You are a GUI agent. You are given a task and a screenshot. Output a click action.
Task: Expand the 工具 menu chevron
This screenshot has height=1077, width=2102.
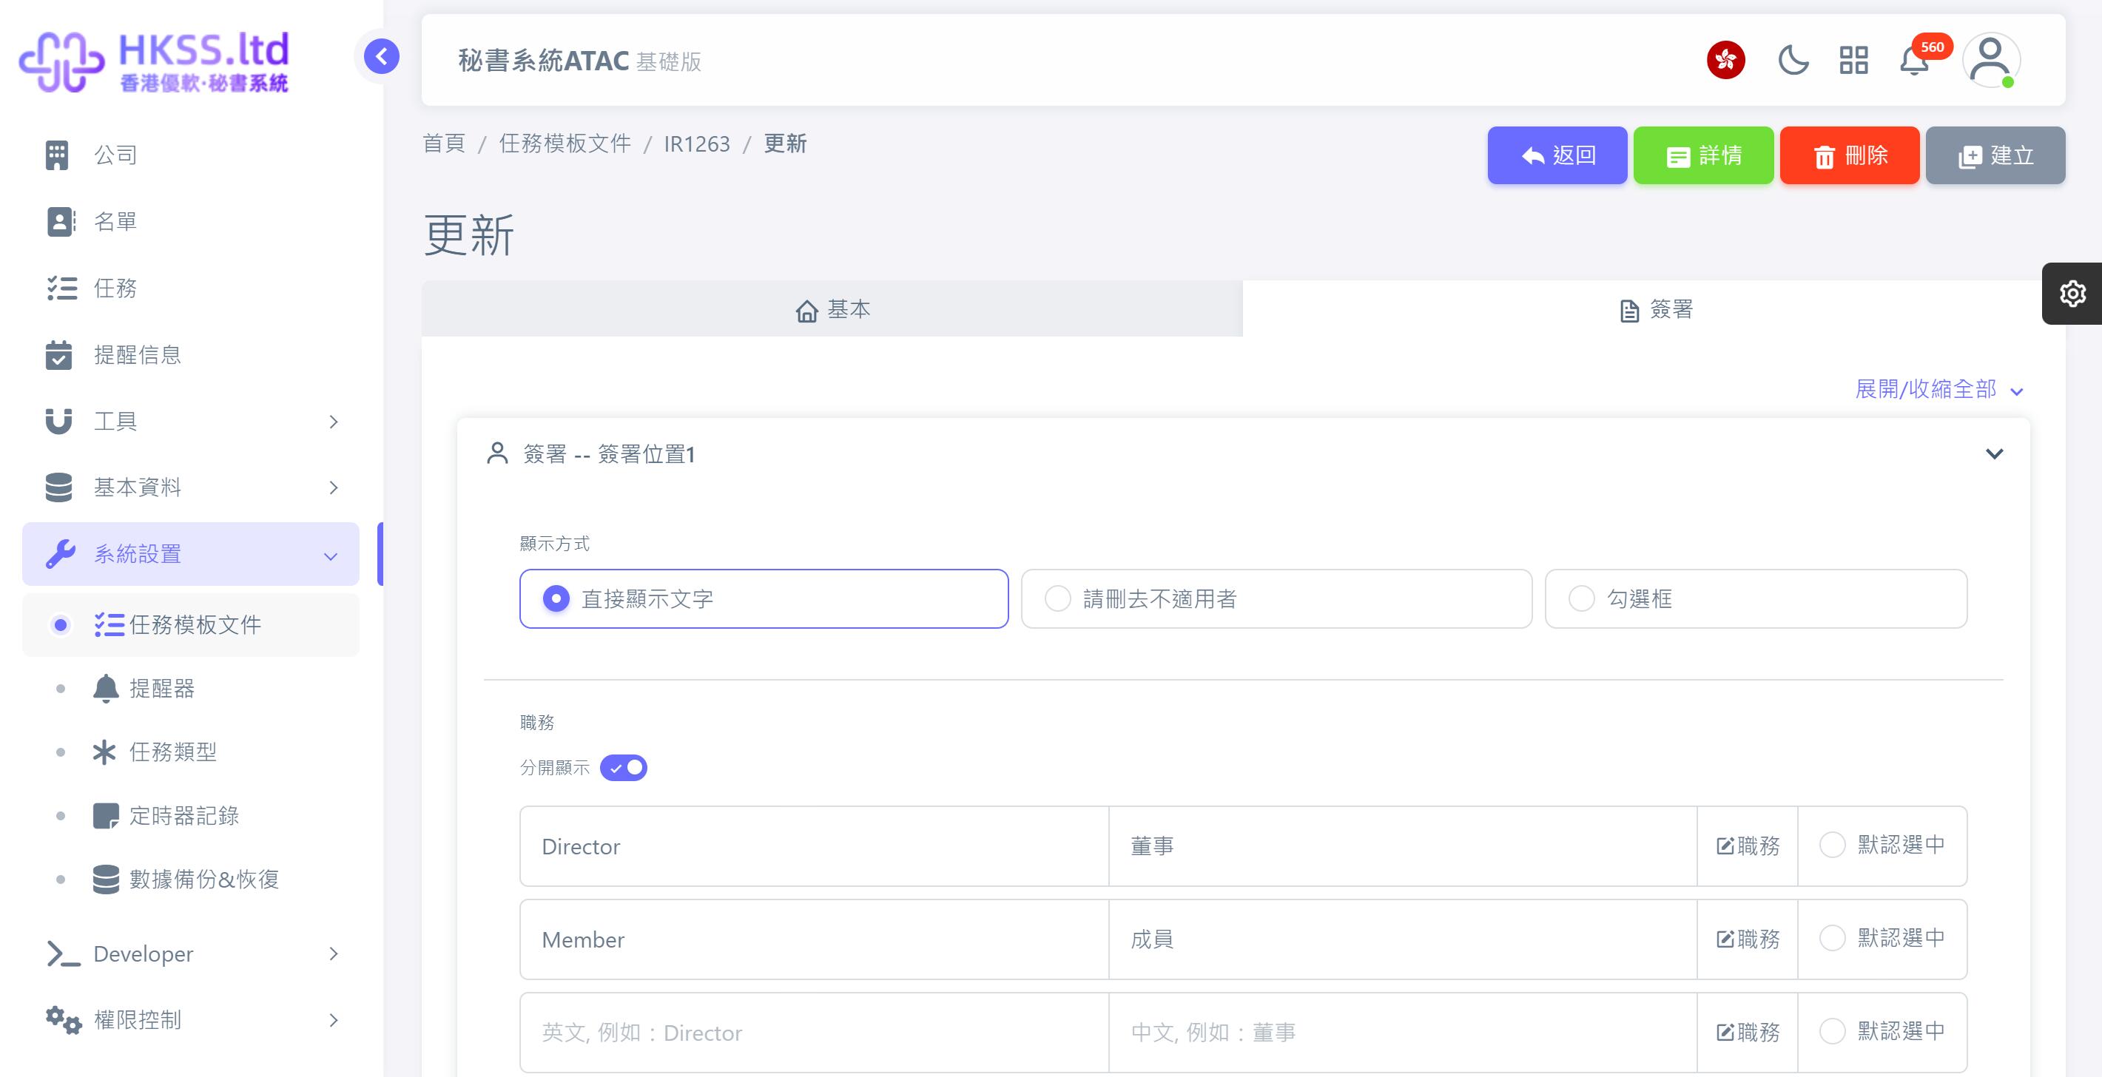(333, 422)
